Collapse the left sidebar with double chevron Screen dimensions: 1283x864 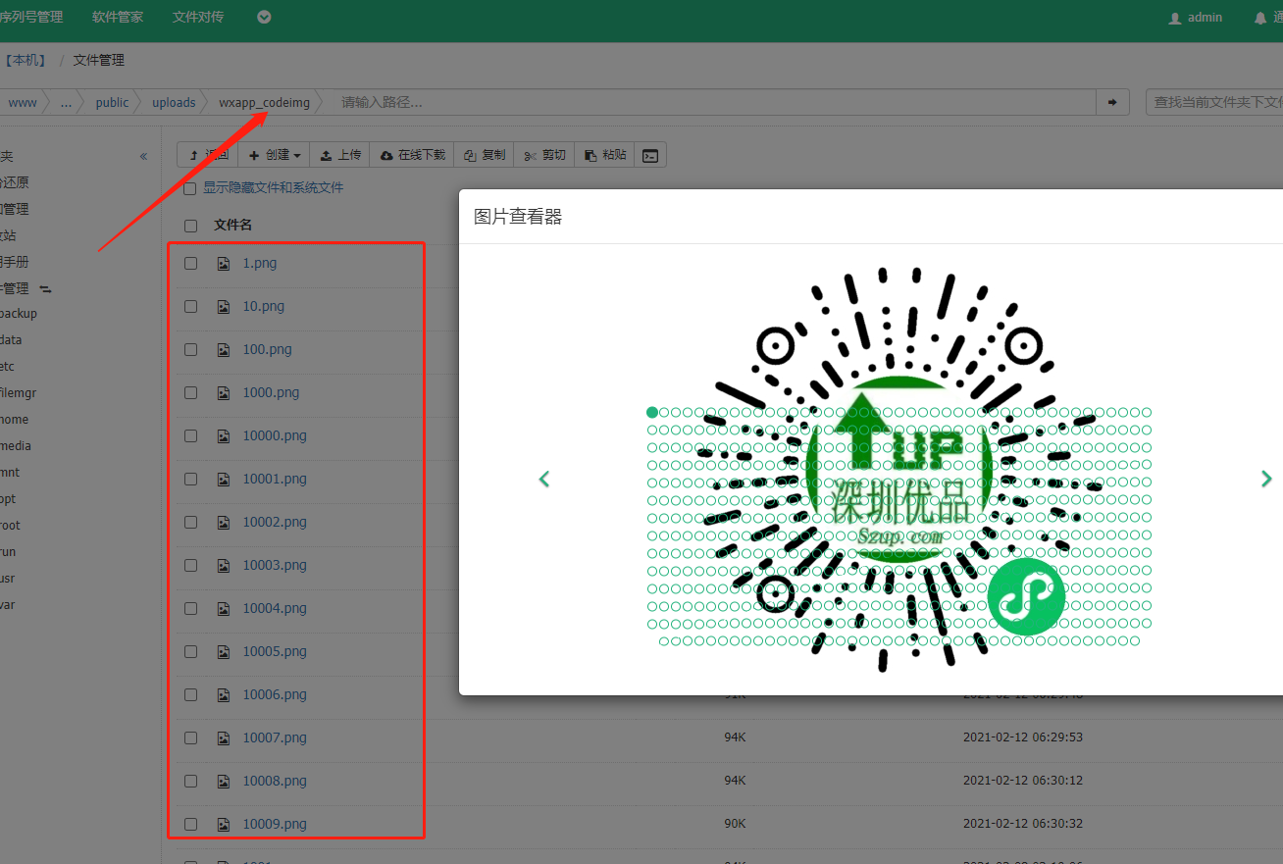[143, 156]
